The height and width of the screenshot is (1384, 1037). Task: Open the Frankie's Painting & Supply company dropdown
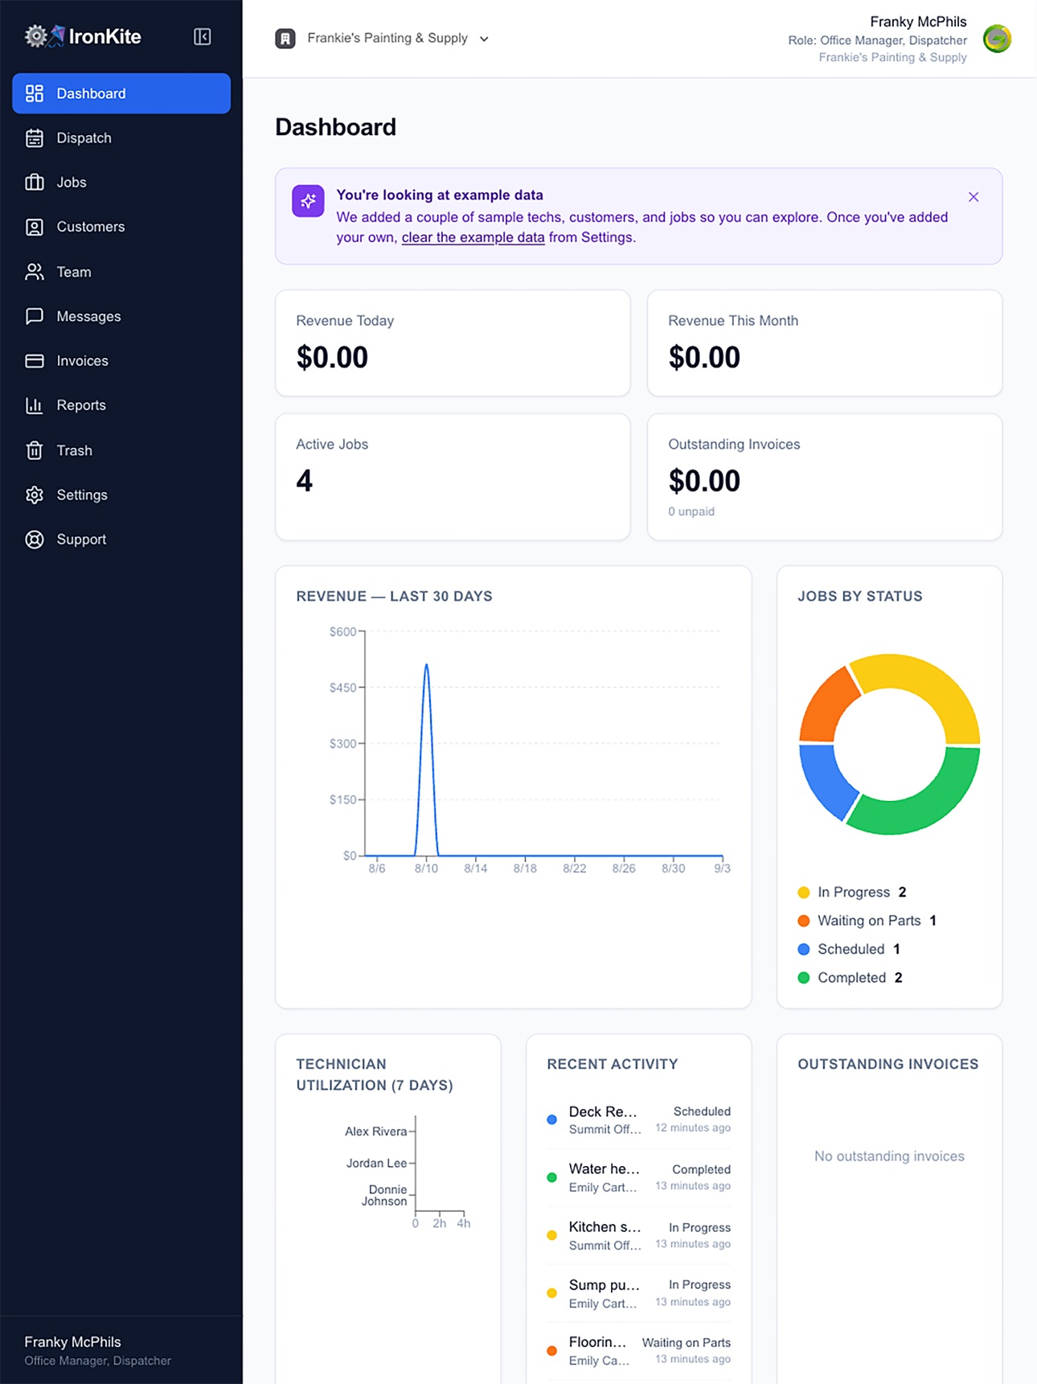pyautogui.click(x=383, y=39)
